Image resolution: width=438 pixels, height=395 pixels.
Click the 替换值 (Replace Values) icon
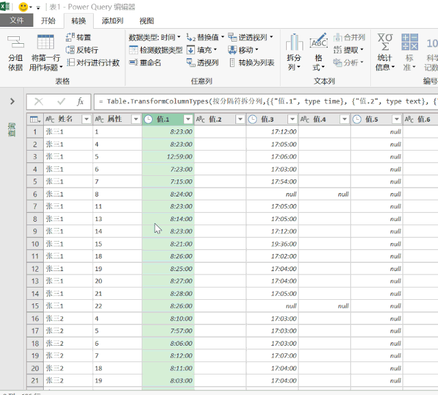191,37
